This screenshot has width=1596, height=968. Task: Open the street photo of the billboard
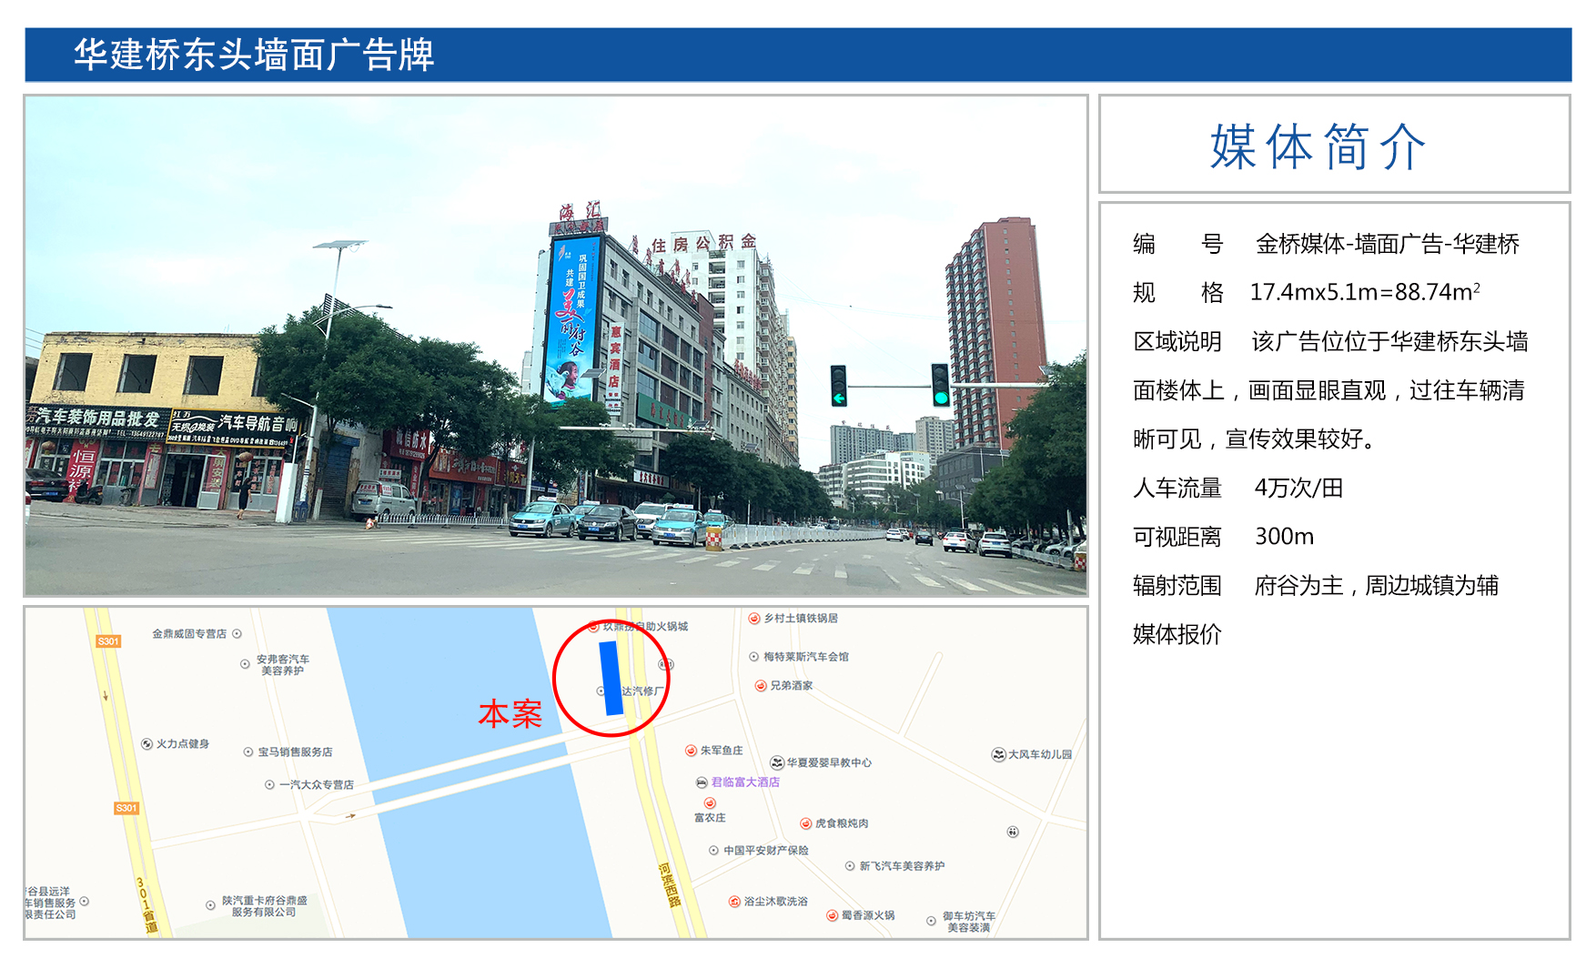pos(556,346)
